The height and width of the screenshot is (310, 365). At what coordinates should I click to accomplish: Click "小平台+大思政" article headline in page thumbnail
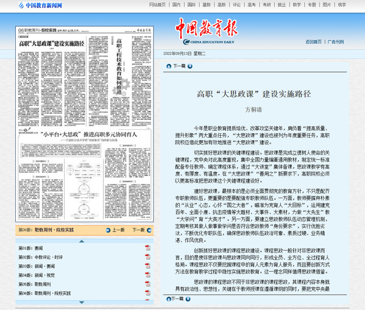pyautogui.click(x=89, y=134)
